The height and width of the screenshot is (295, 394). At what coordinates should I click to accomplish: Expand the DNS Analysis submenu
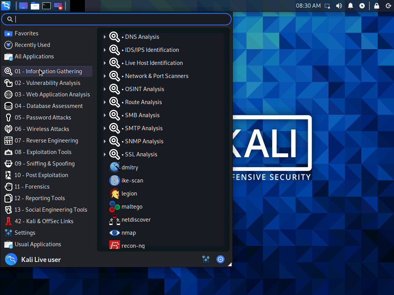[105, 37]
